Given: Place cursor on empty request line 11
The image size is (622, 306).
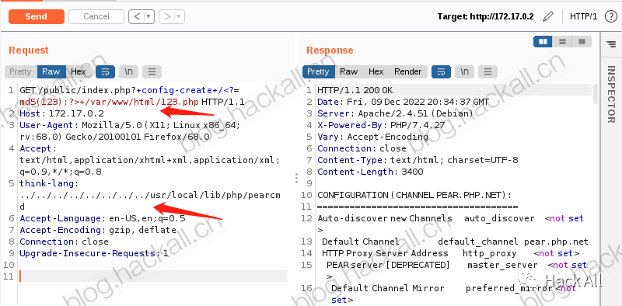Looking at the screenshot, I should pos(152,276).
